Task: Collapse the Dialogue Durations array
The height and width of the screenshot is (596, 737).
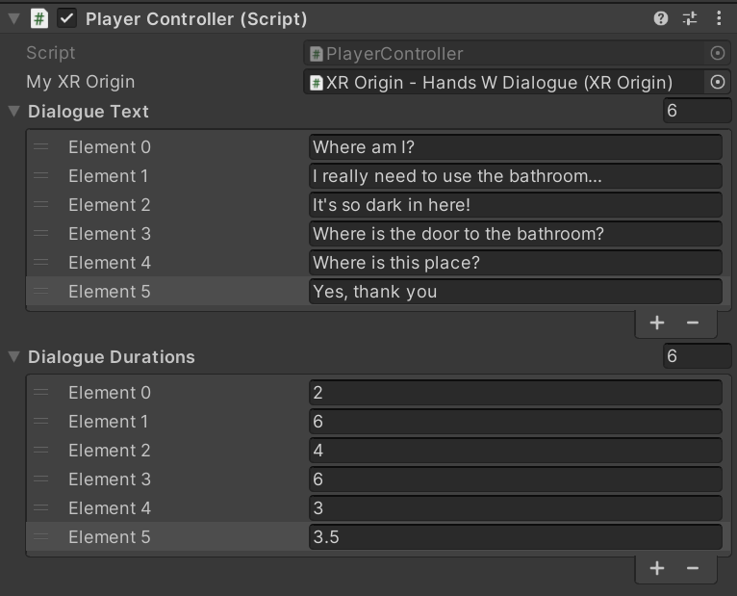Action: (x=13, y=357)
